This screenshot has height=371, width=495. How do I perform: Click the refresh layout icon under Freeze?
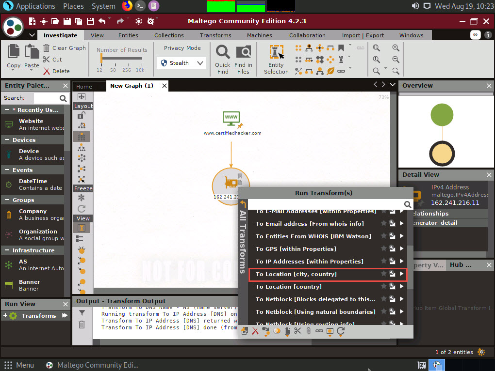click(x=82, y=208)
